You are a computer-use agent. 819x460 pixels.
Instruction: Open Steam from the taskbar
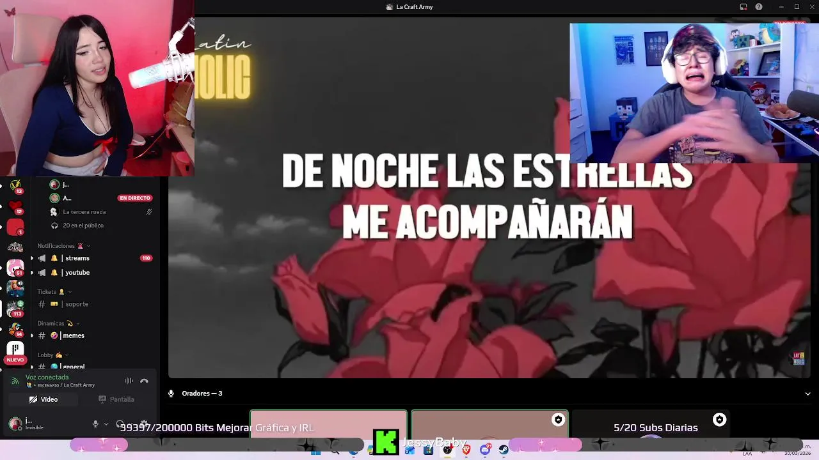pyautogui.click(x=504, y=450)
